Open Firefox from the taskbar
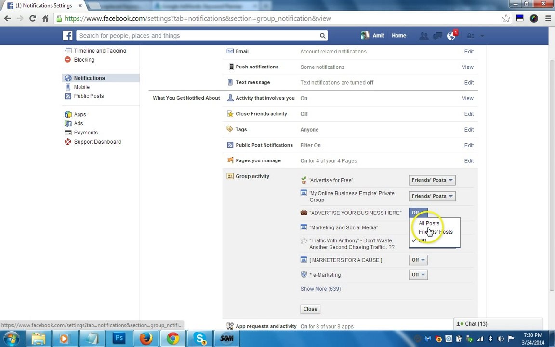The height and width of the screenshot is (347, 555). point(146,338)
